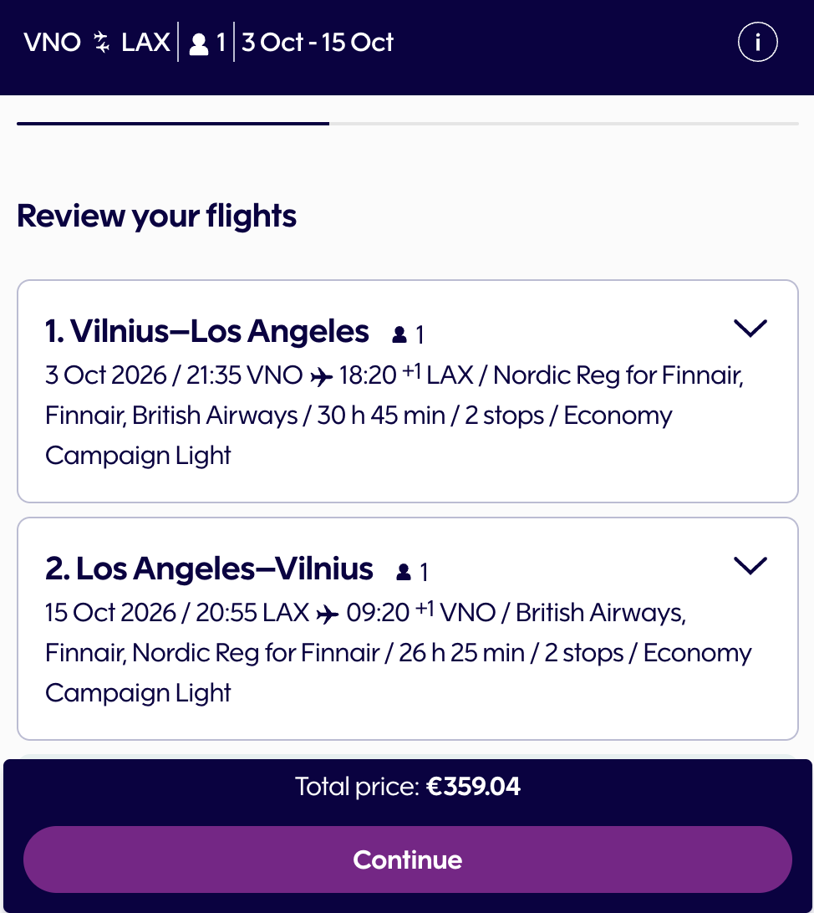Click the Total price €359.04 amount
814x913 pixels.
[473, 787]
